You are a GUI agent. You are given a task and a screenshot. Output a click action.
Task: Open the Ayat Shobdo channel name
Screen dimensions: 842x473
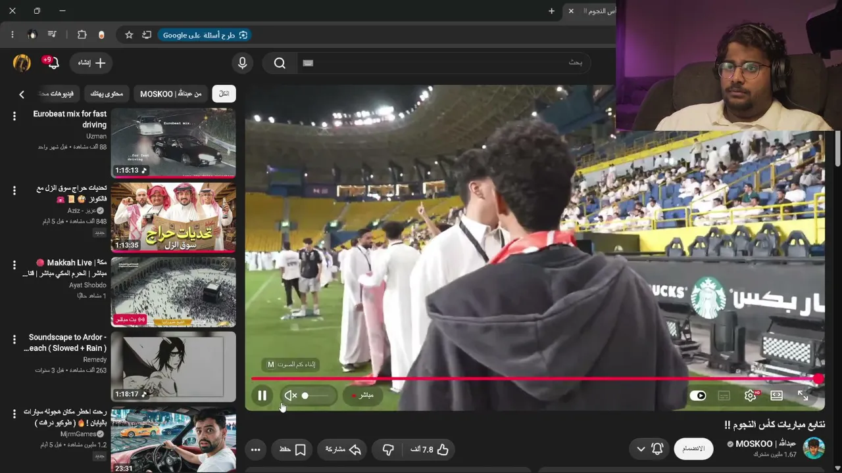(x=87, y=285)
